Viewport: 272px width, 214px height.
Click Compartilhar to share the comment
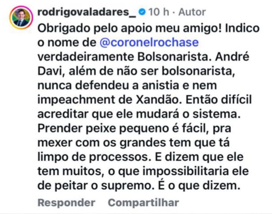[143, 202]
